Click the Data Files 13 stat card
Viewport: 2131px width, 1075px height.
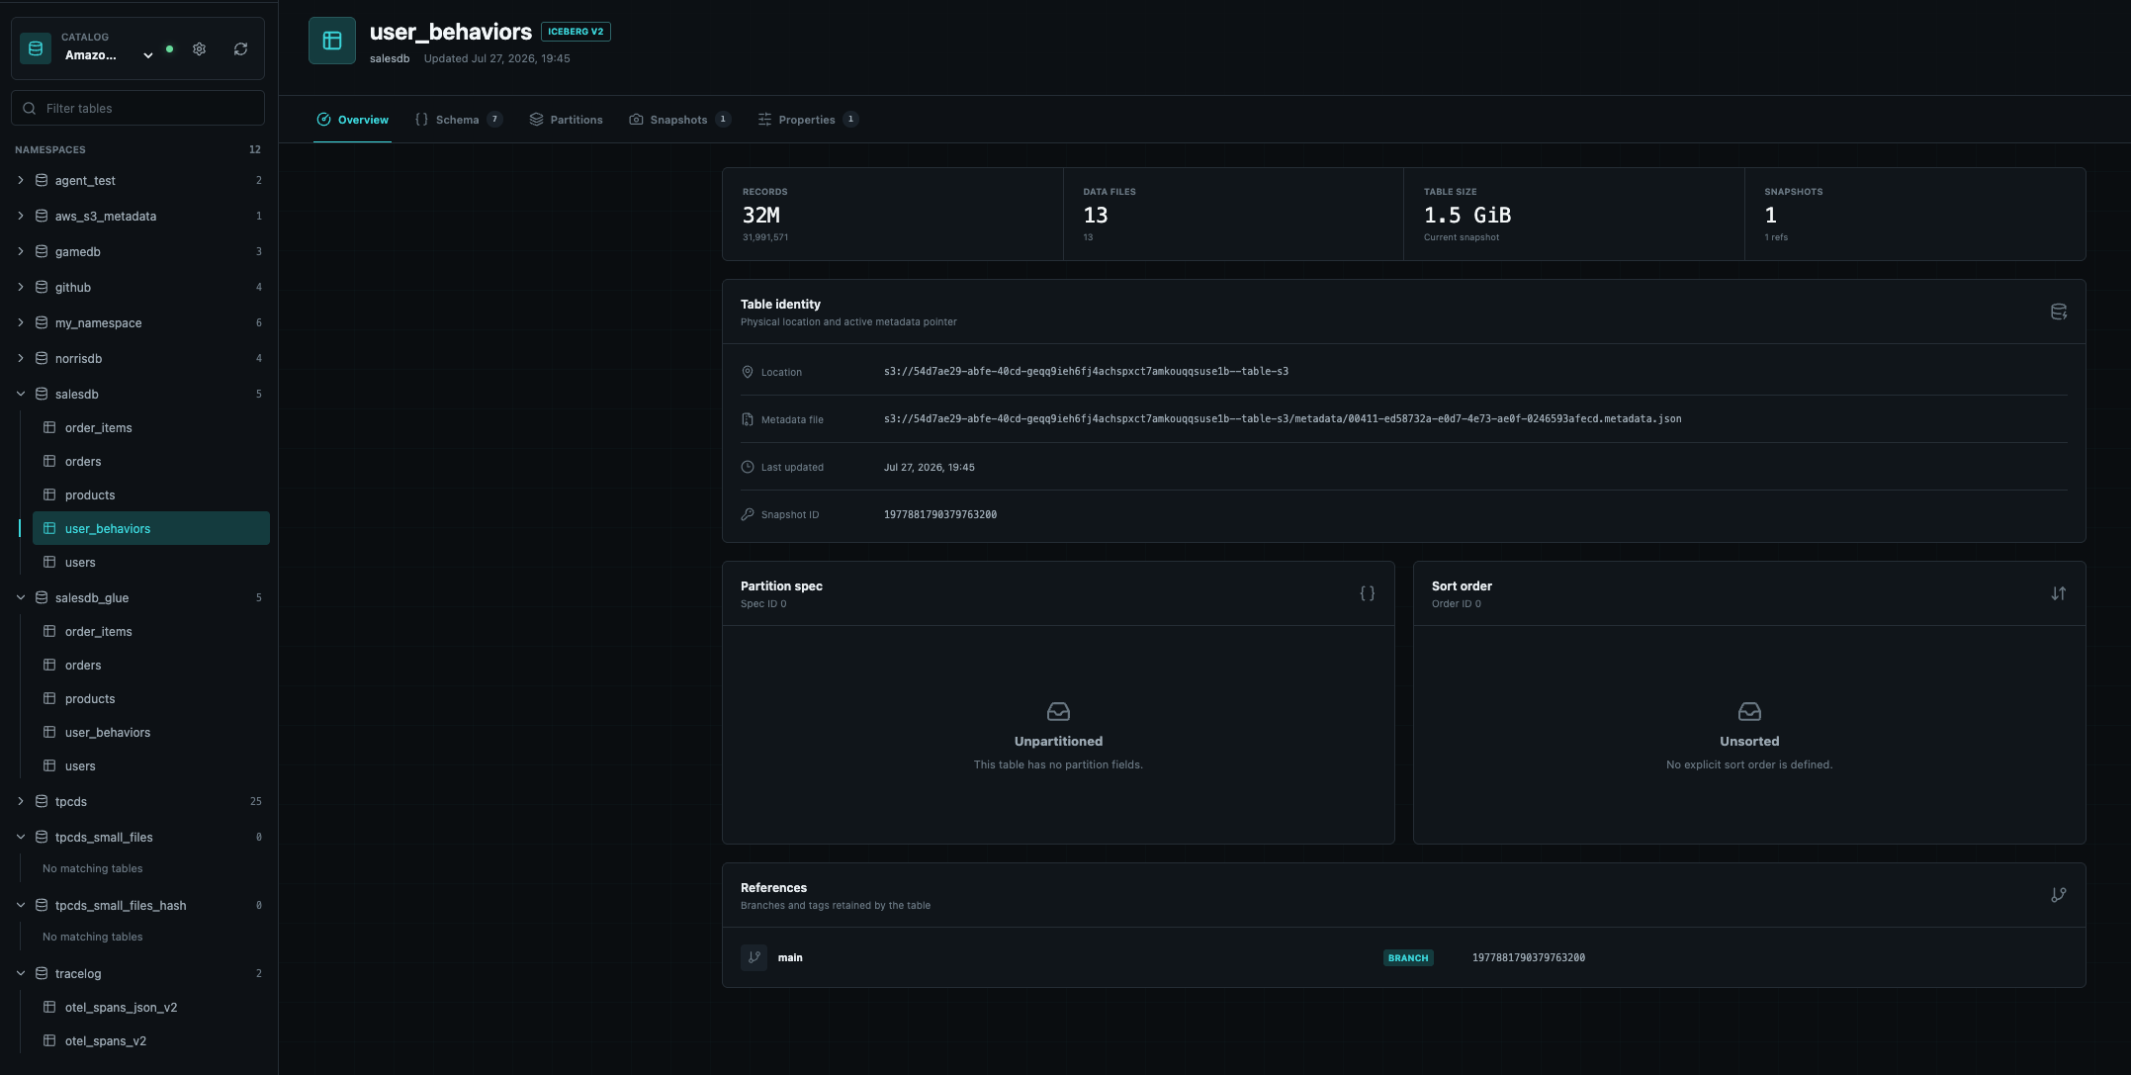point(1233,215)
